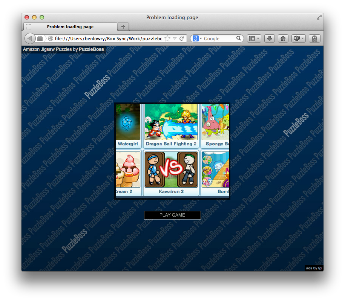This screenshot has width=345, height=301.
Task: Enter full screen with the window arrows icon
Action: point(319,17)
